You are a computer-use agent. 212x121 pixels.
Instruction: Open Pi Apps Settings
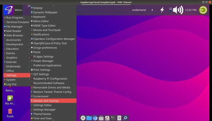[54, 57]
